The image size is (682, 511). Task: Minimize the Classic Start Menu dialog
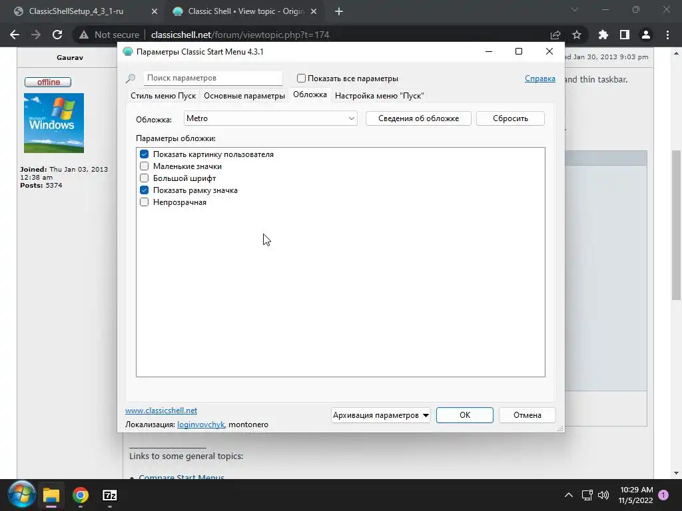488,51
